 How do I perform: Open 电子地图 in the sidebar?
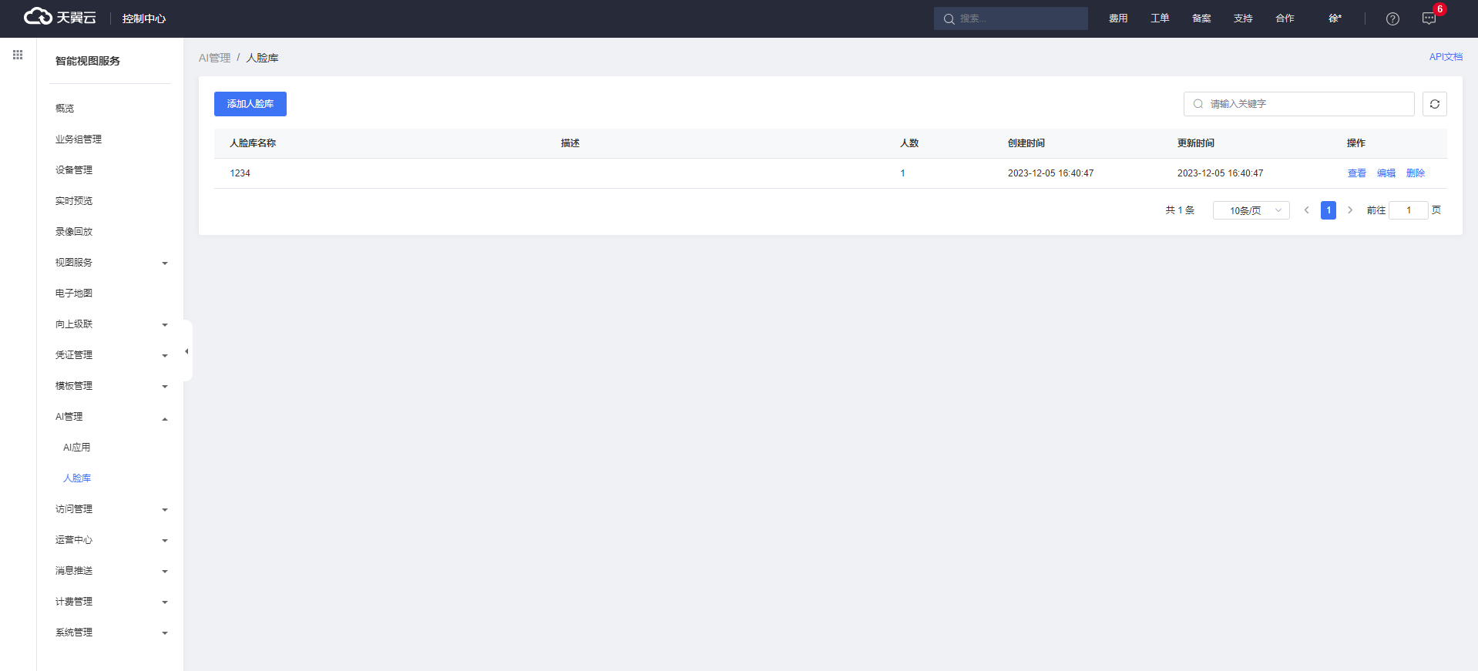tap(74, 294)
